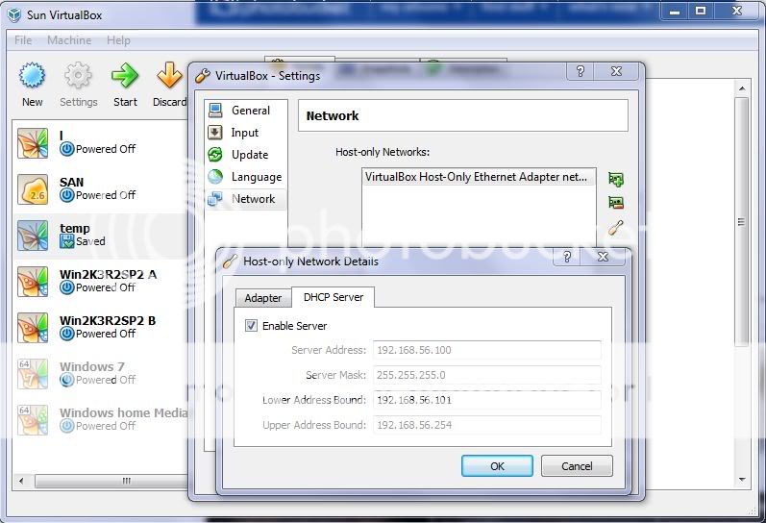
Task: Open the File menu
Action: (23, 40)
